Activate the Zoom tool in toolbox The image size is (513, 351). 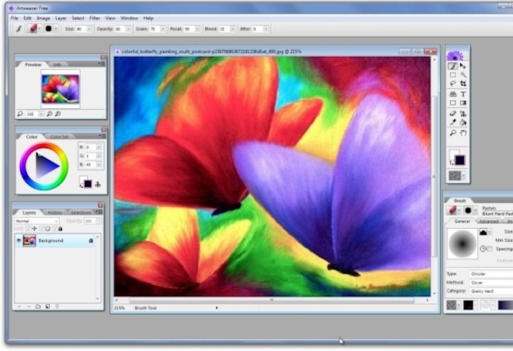coord(453,133)
